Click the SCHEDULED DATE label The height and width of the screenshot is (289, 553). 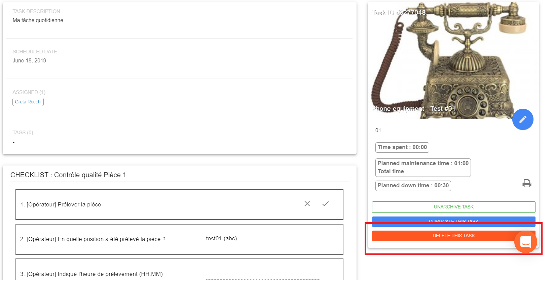(x=35, y=52)
